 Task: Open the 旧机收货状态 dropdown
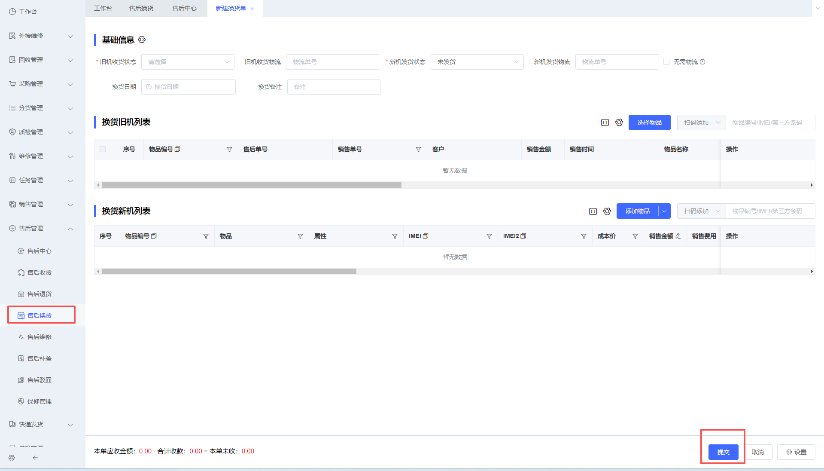pos(188,62)
